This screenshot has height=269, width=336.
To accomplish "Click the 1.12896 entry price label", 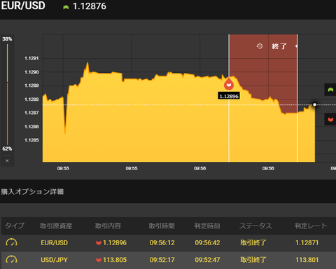I will (x=229, y=96).
